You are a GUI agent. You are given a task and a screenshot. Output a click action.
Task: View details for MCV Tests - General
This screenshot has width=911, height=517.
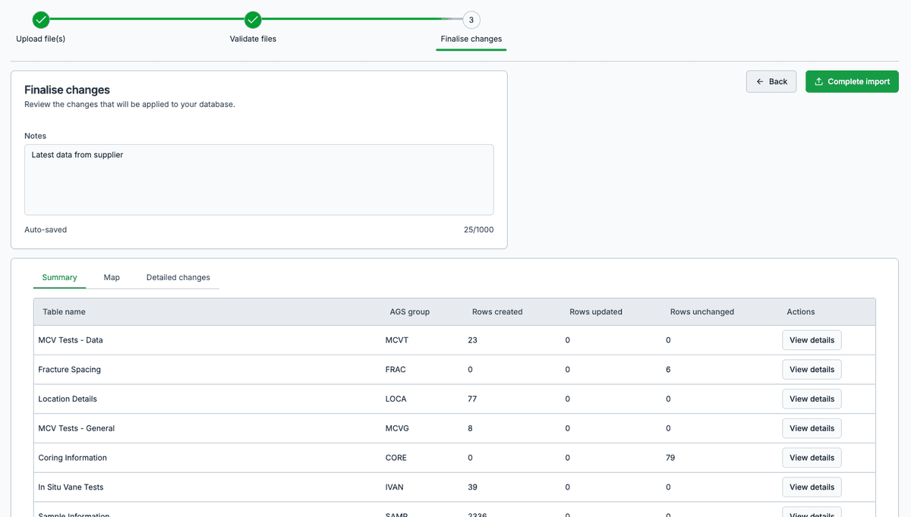click(x=812, y=428)
